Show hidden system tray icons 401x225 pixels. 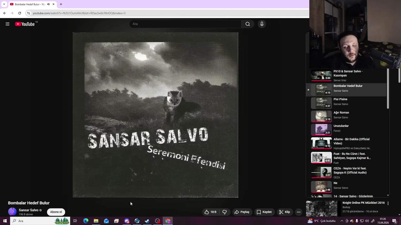coord(342,221)
